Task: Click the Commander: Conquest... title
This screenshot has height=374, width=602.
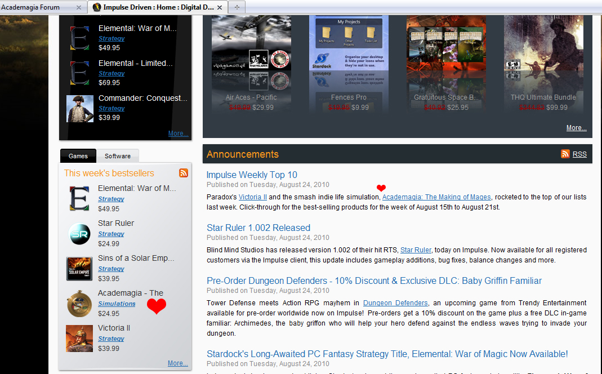Action: click(143, 98)
